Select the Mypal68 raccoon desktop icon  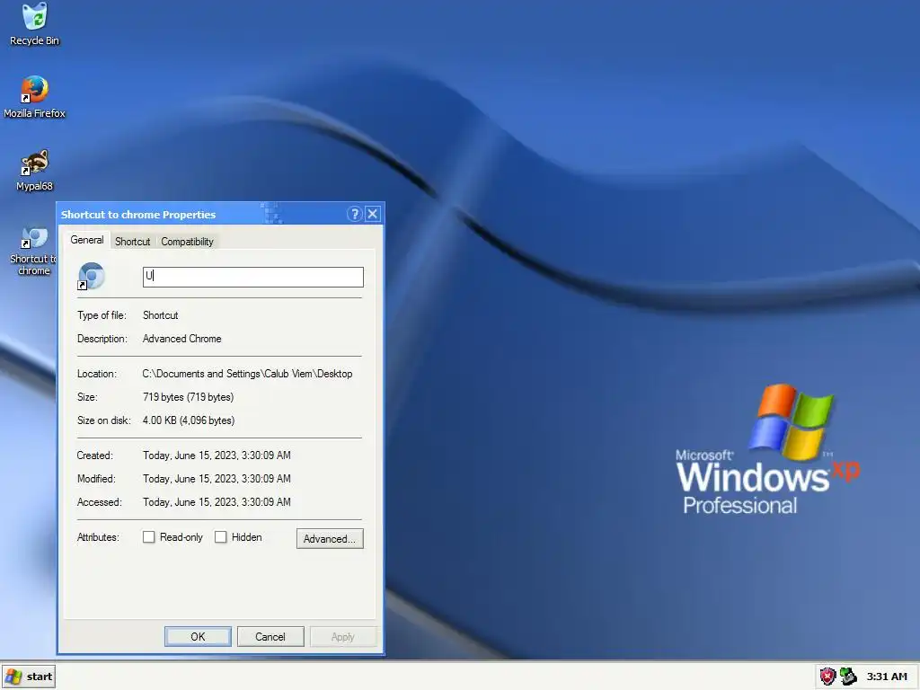pos(35,170)
